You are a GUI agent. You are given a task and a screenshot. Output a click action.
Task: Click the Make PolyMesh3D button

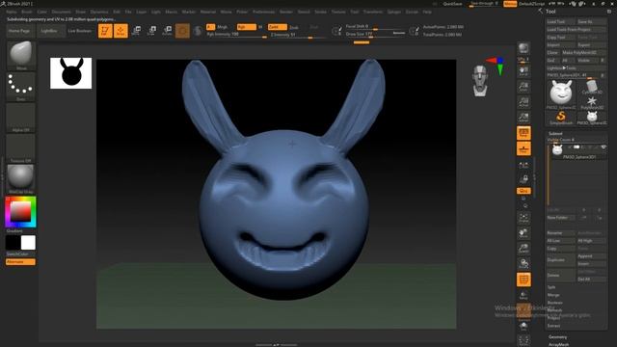584,52
